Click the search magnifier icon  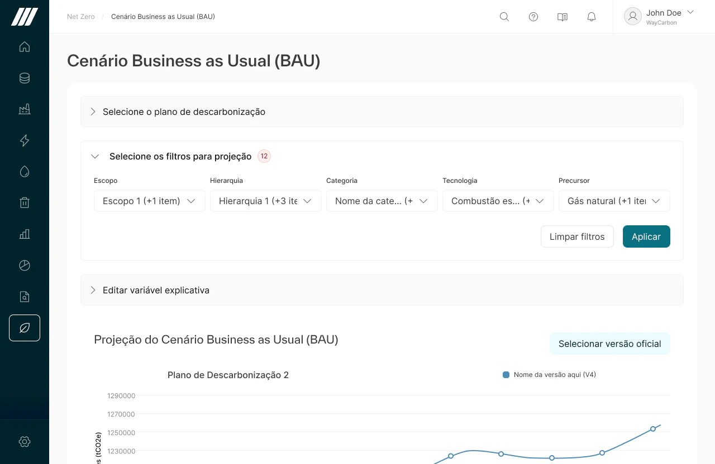point(504,17)
